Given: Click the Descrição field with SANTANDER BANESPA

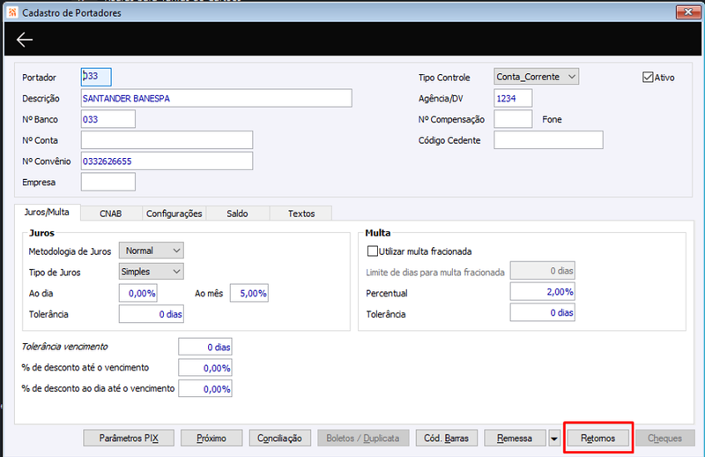Looking at the screenshot, I should pyautogui.click(x=216, y=98).
